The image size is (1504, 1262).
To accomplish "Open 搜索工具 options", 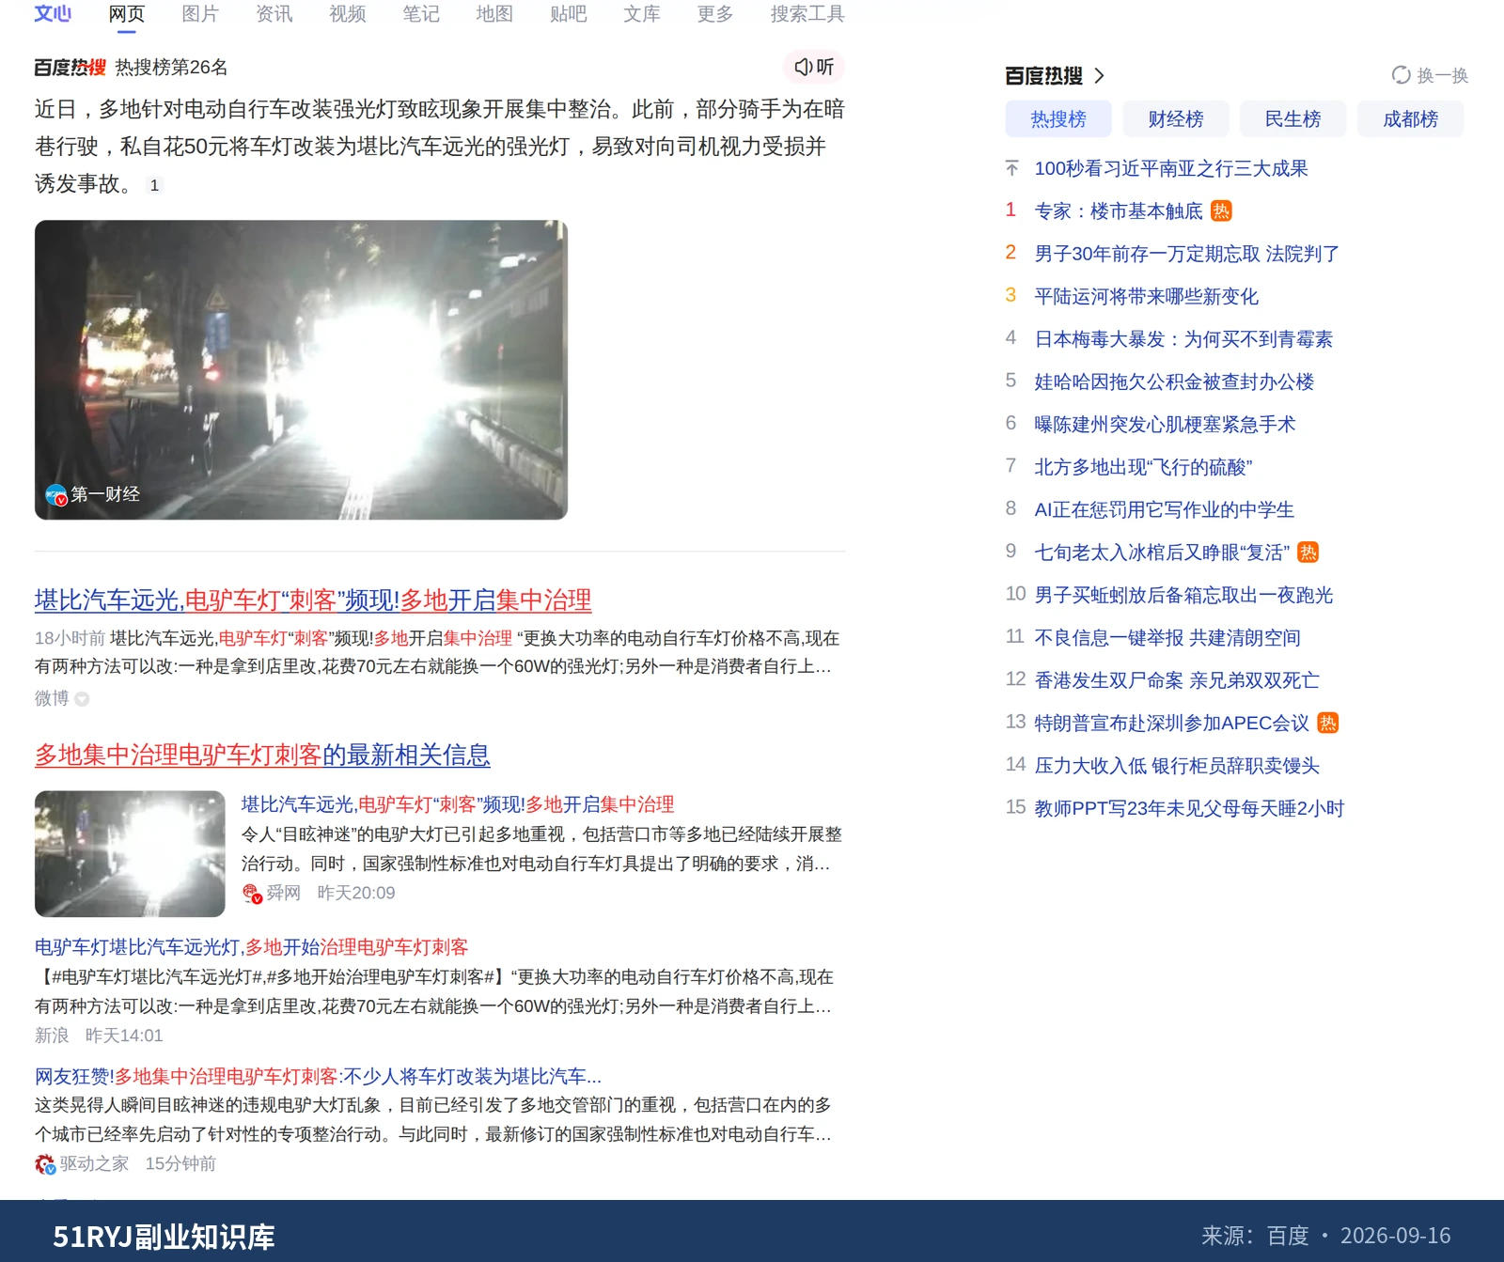I will (807, 14).
